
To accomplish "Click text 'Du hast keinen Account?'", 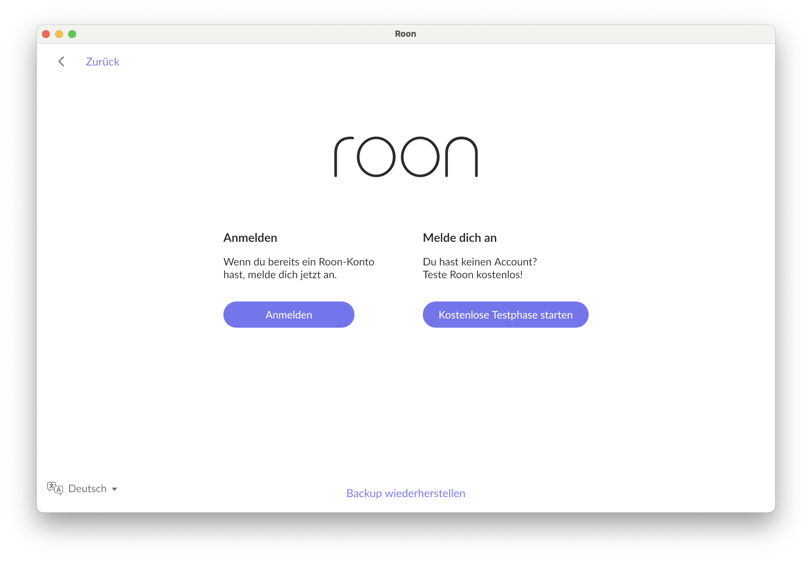I will click(479, 261).
